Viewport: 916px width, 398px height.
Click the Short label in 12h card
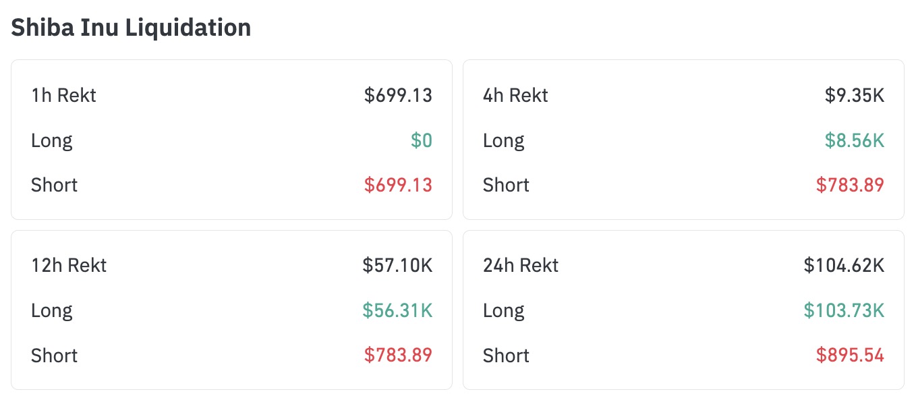[x=54, y=355]
